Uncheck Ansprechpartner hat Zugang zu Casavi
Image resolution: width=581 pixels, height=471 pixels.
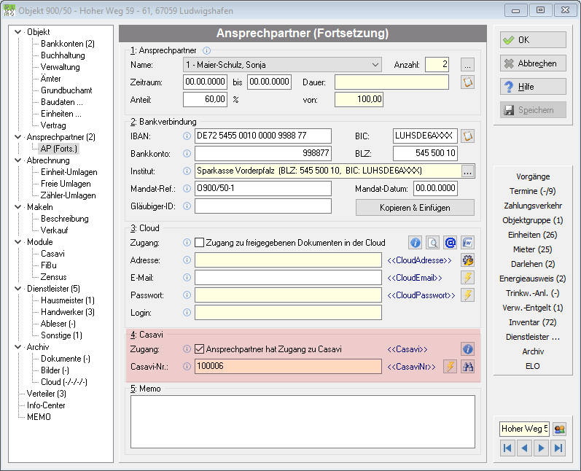coord(199,349)
